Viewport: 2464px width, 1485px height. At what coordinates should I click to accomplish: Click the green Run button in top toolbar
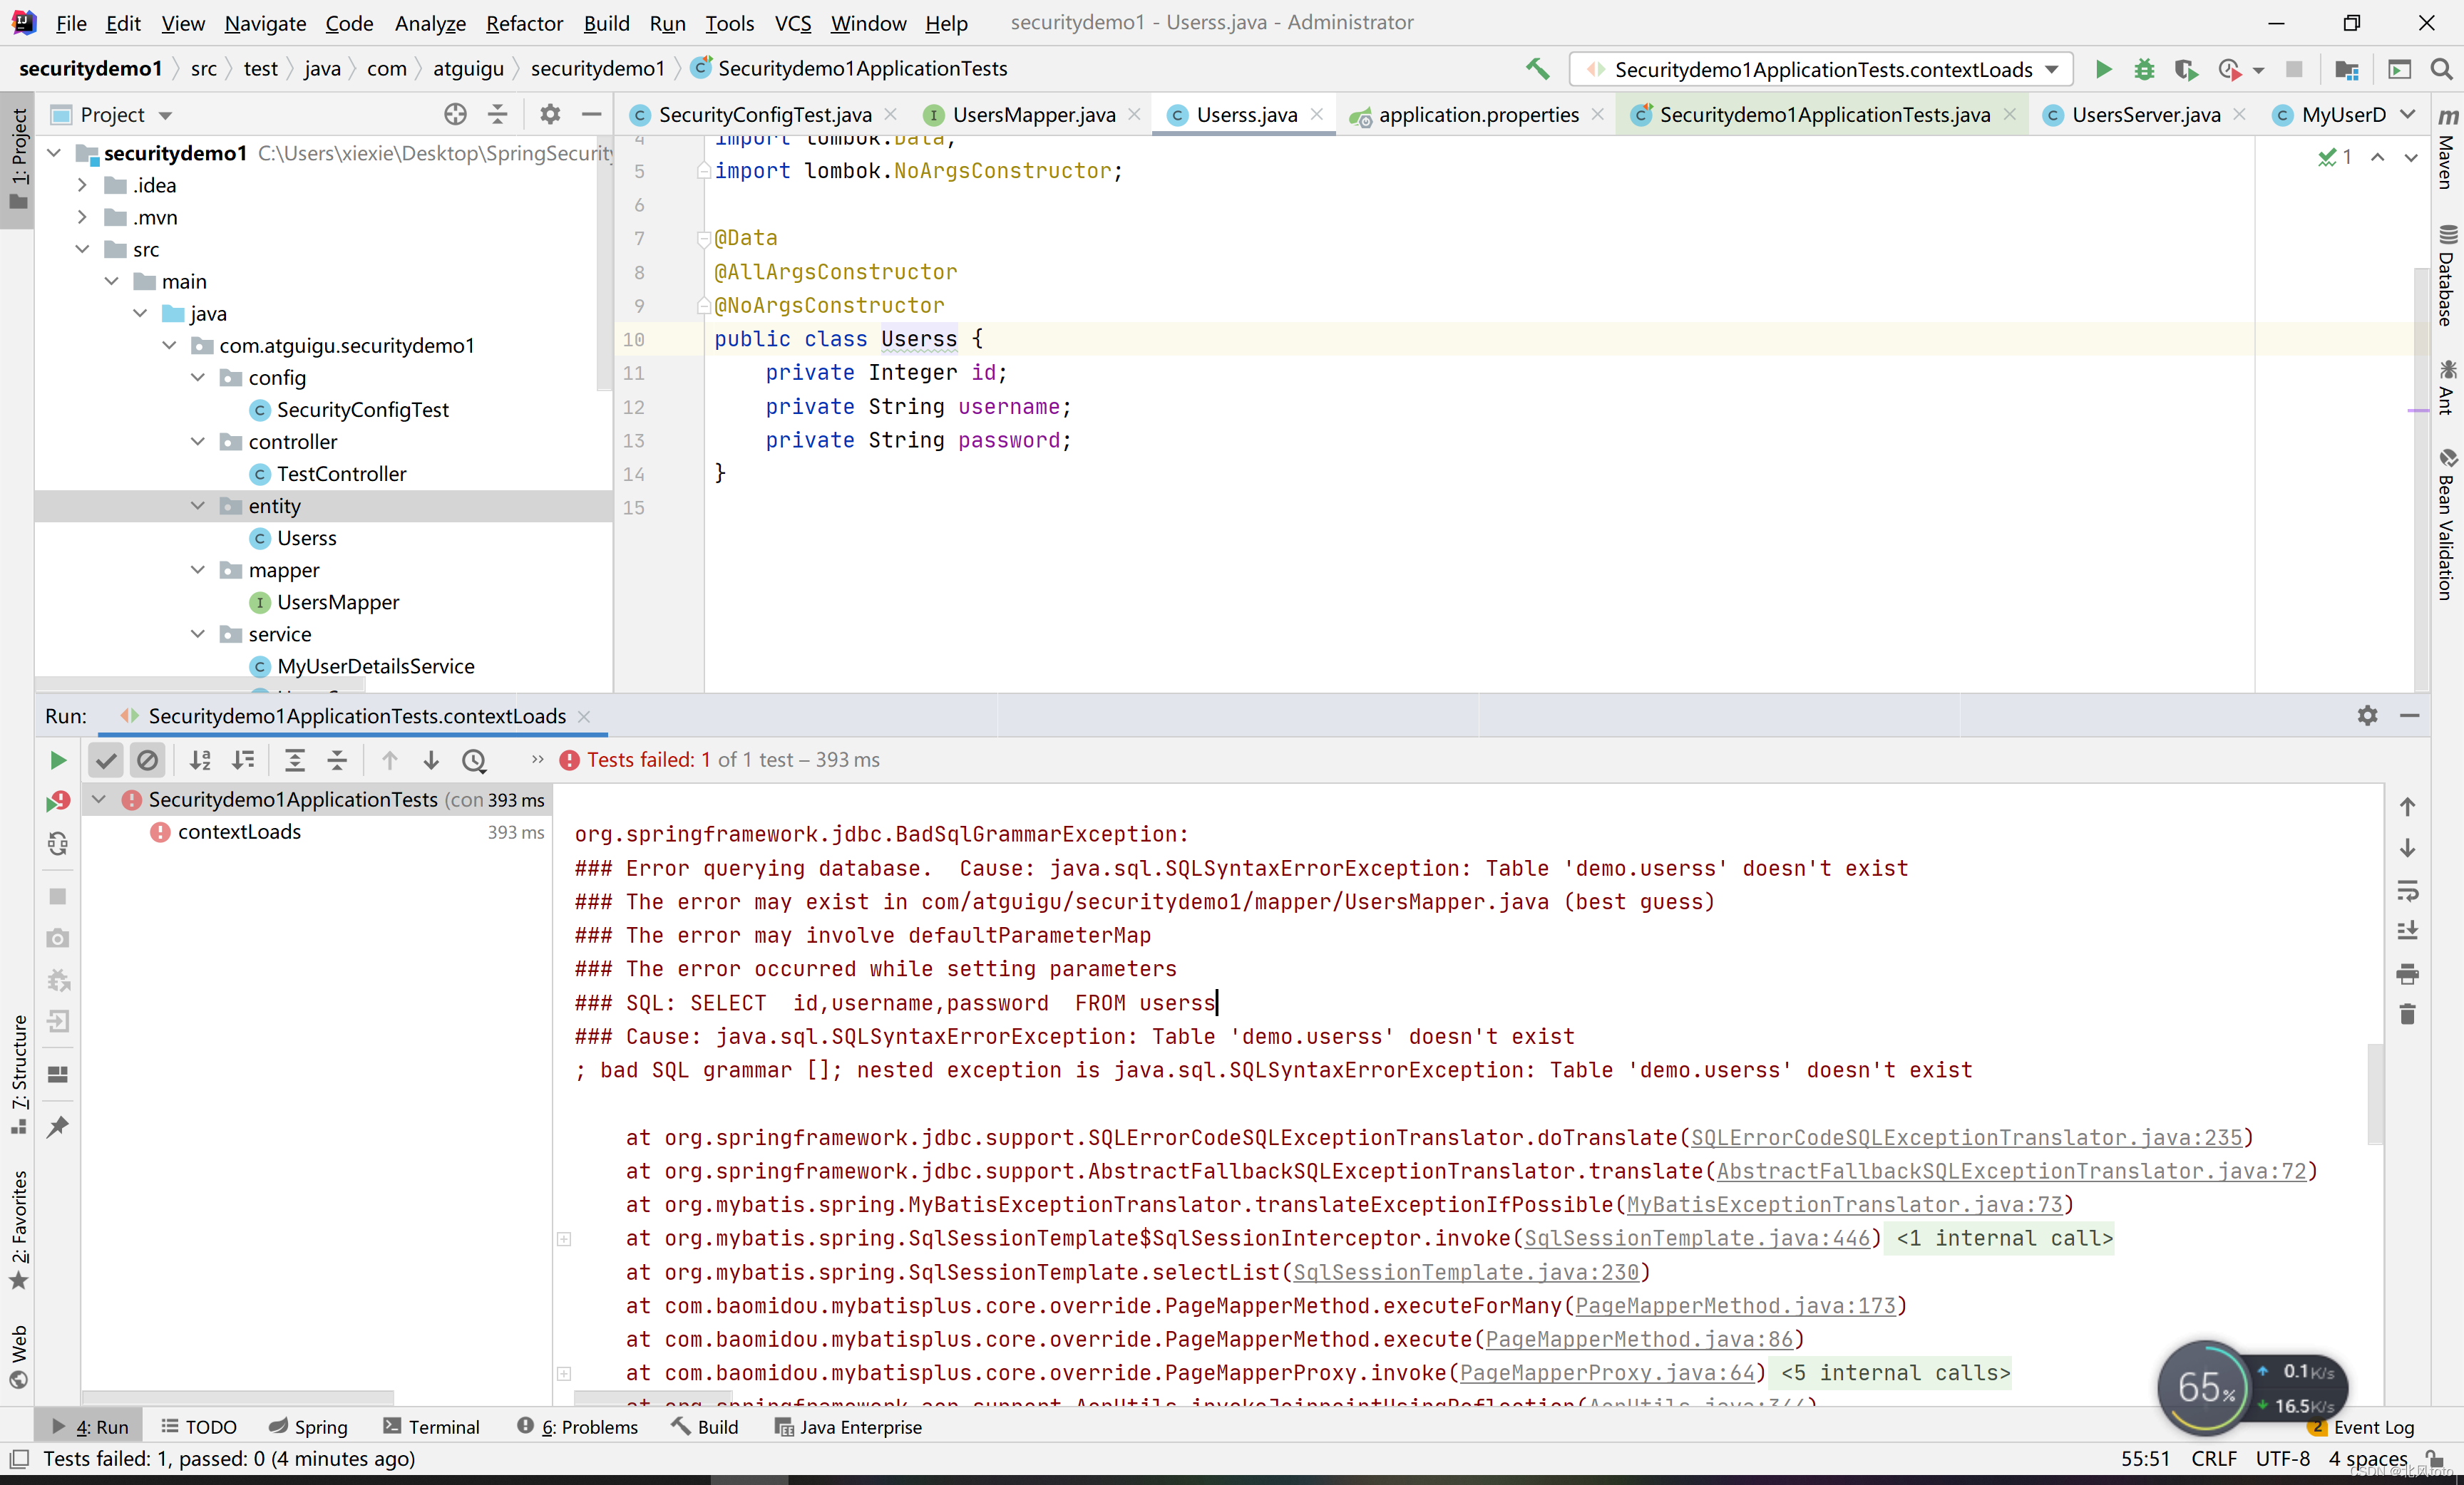2103,69
